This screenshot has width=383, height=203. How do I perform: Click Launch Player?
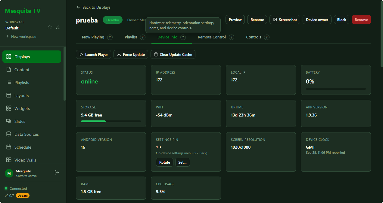point(94,54)
